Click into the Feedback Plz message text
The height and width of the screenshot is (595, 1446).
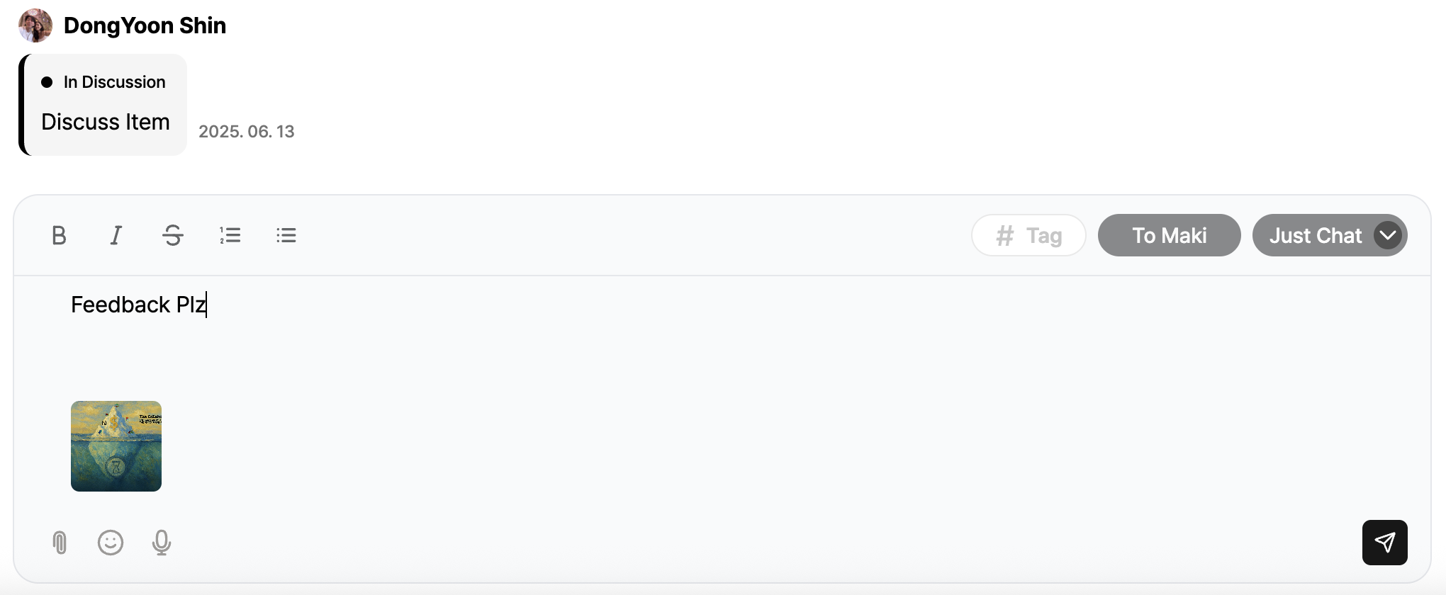(x=138, y=305)
